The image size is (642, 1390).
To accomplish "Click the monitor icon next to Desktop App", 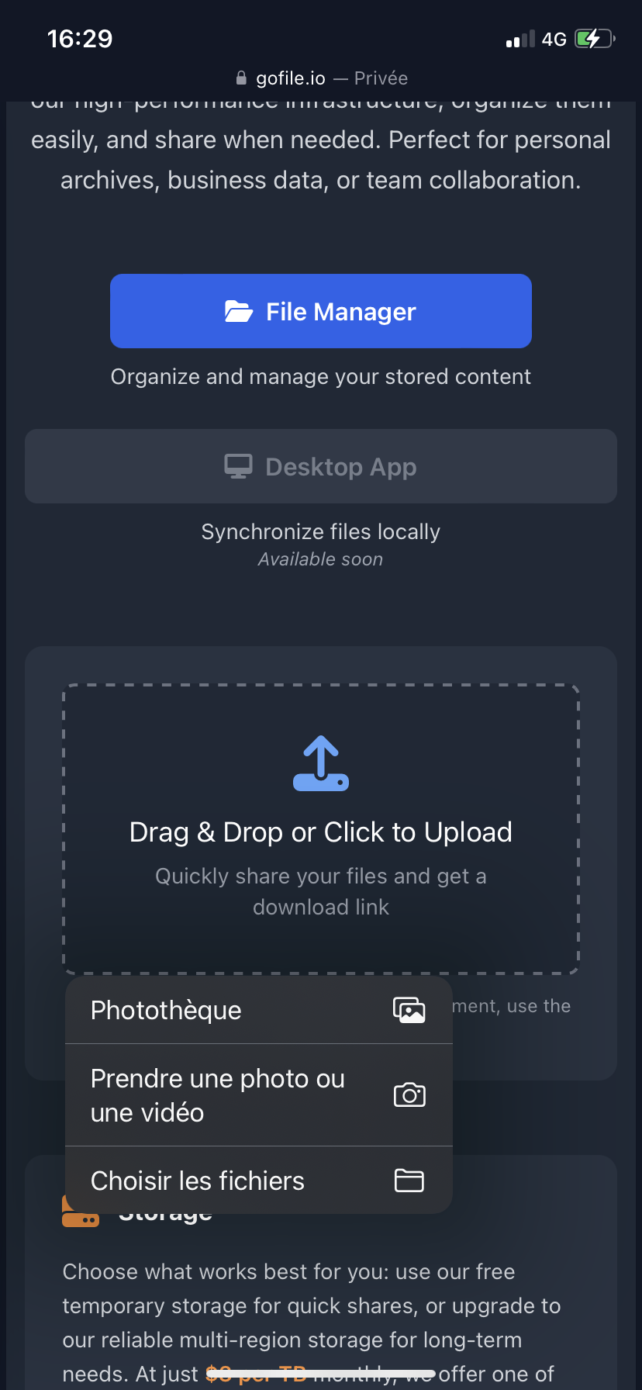I will pyautogui.click(x=238, y=466).
